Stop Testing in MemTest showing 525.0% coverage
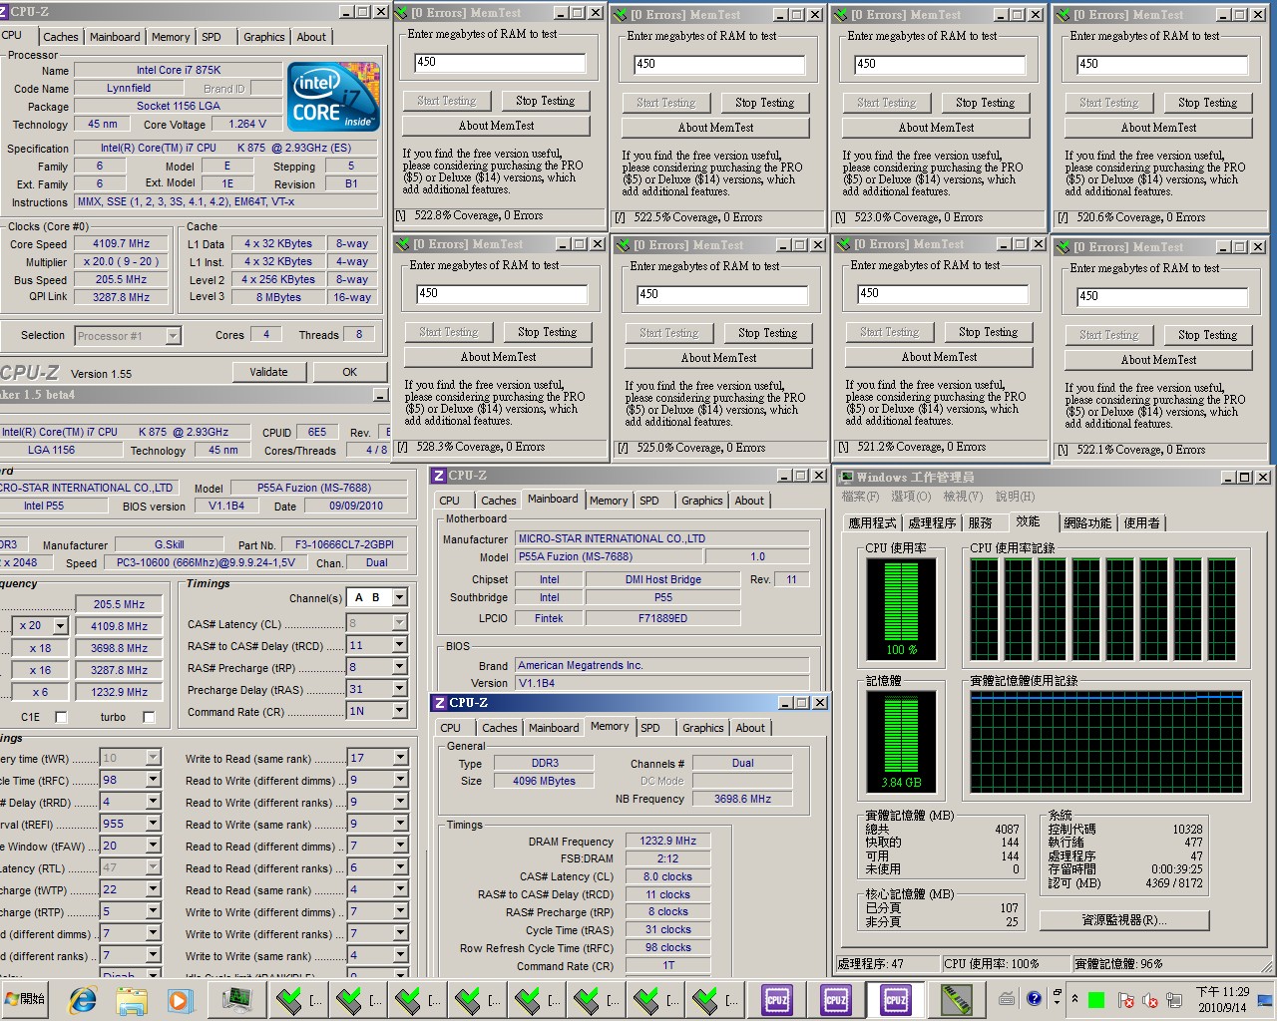Screen dimensions: 1277x1021 tap(768, 333)
